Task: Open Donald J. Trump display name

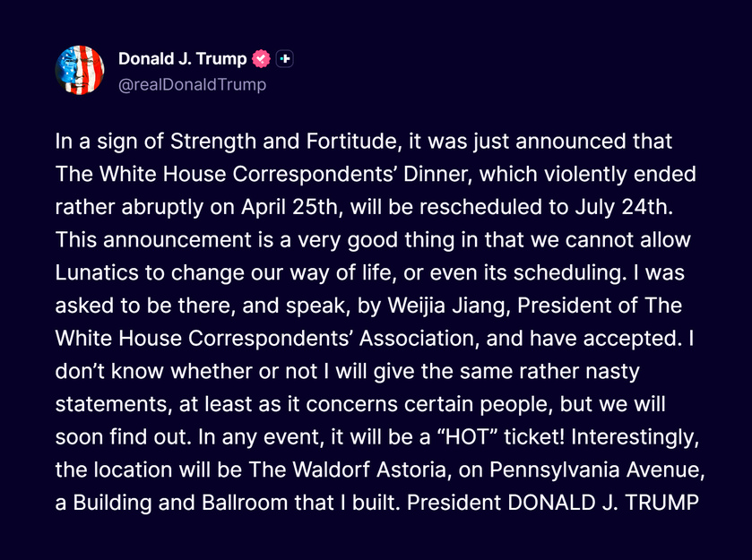Action: (x=182, y=59)
